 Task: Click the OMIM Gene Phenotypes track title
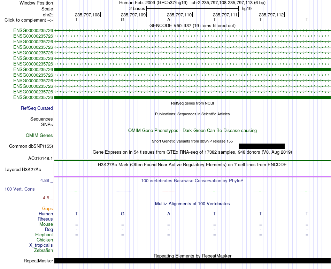click(x=192, y=130)
